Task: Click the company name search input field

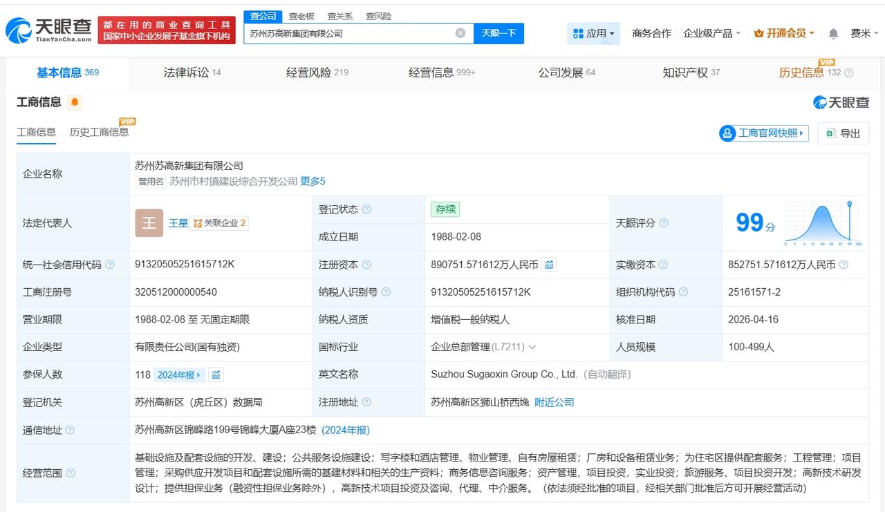Action: [349, 33]
